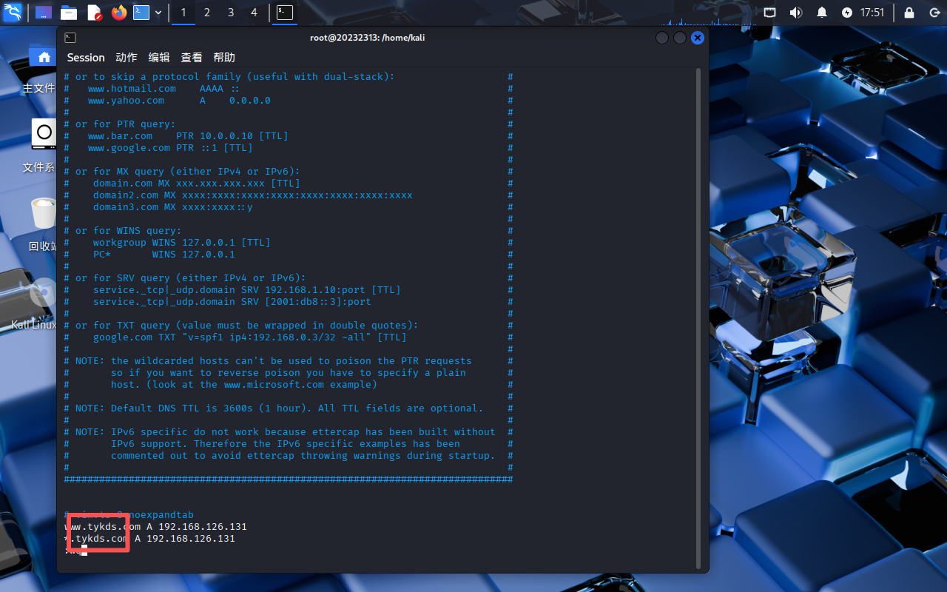Open the network connection tray icon
The width and height of the screenshot is (947, 592).
coord(770,13)
